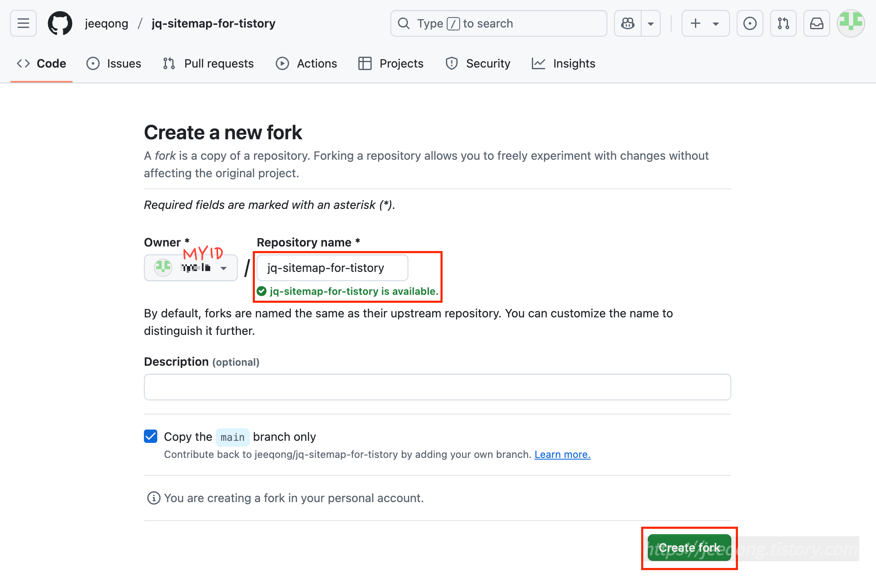Focus the Repository name field

coord(332,268)
